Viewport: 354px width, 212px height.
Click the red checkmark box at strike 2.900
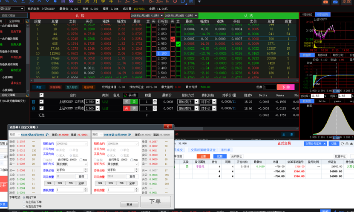pos(173,39)
